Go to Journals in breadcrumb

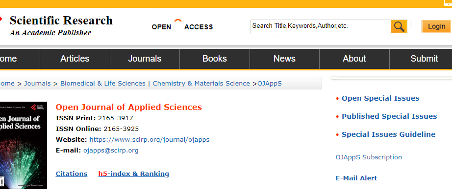tap(37, 84)
